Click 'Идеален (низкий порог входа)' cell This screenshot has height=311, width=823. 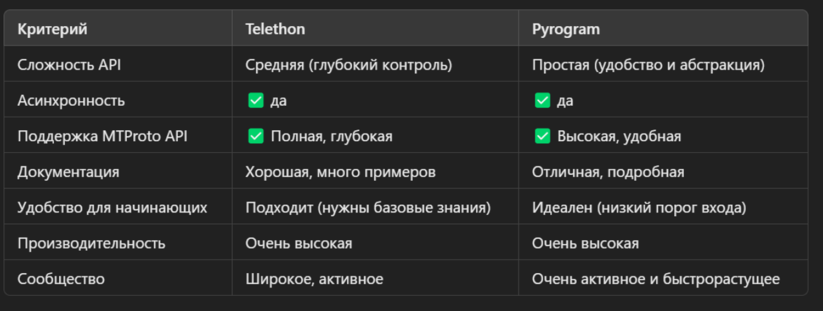(639, 208)
